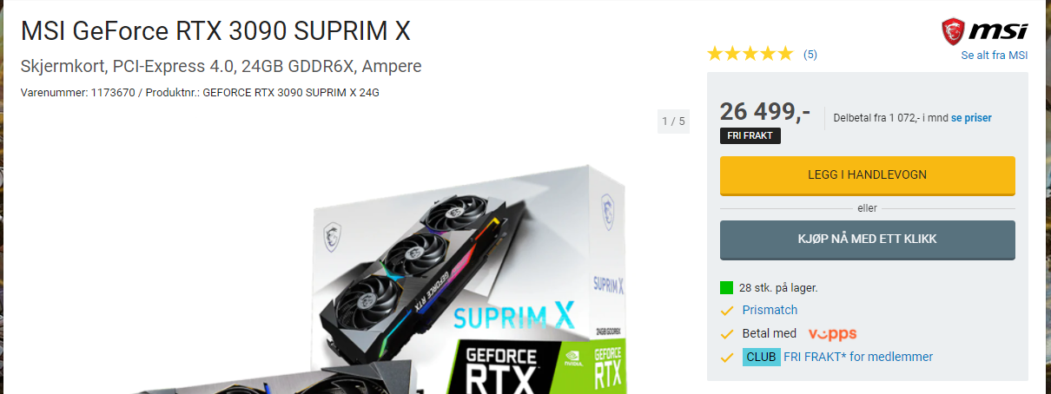Click the checkmark beside Prismatch

(727, 310)
